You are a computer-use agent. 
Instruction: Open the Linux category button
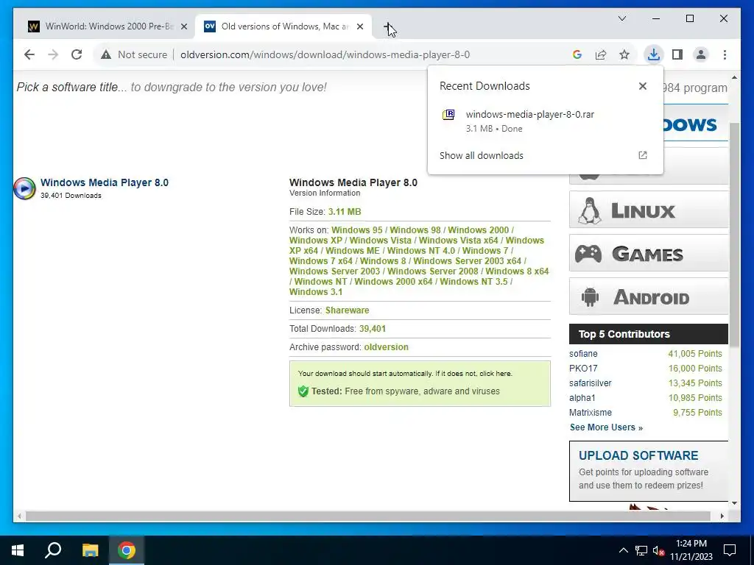(649, 210)
